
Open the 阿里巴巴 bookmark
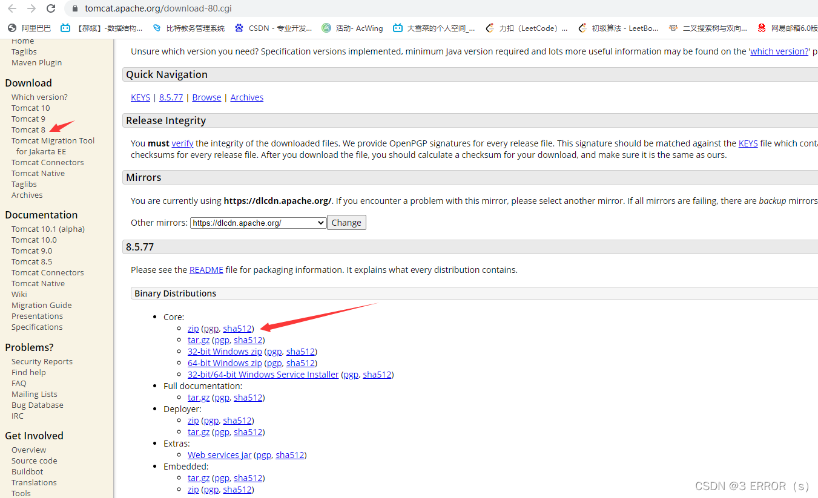[x=29, y=28]
